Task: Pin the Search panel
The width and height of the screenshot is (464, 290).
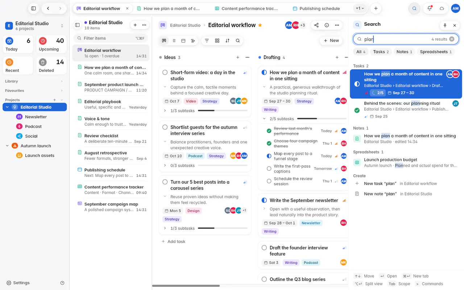Action: click(x=445, y=25)
